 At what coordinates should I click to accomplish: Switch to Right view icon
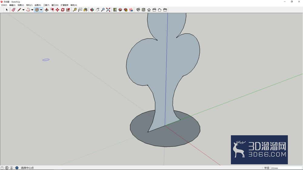point(154,10)
